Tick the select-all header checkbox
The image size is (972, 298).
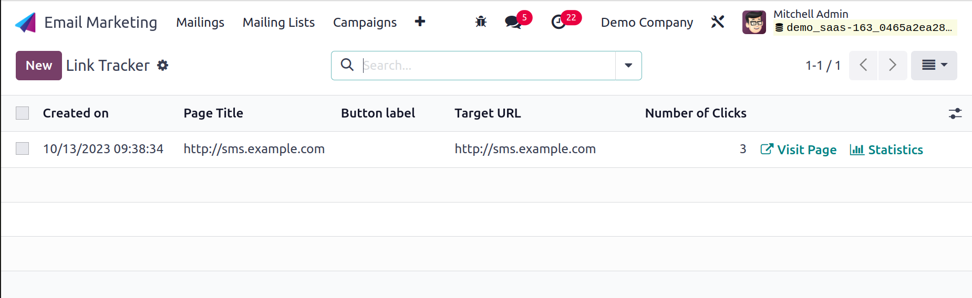(x=23, y=113)
